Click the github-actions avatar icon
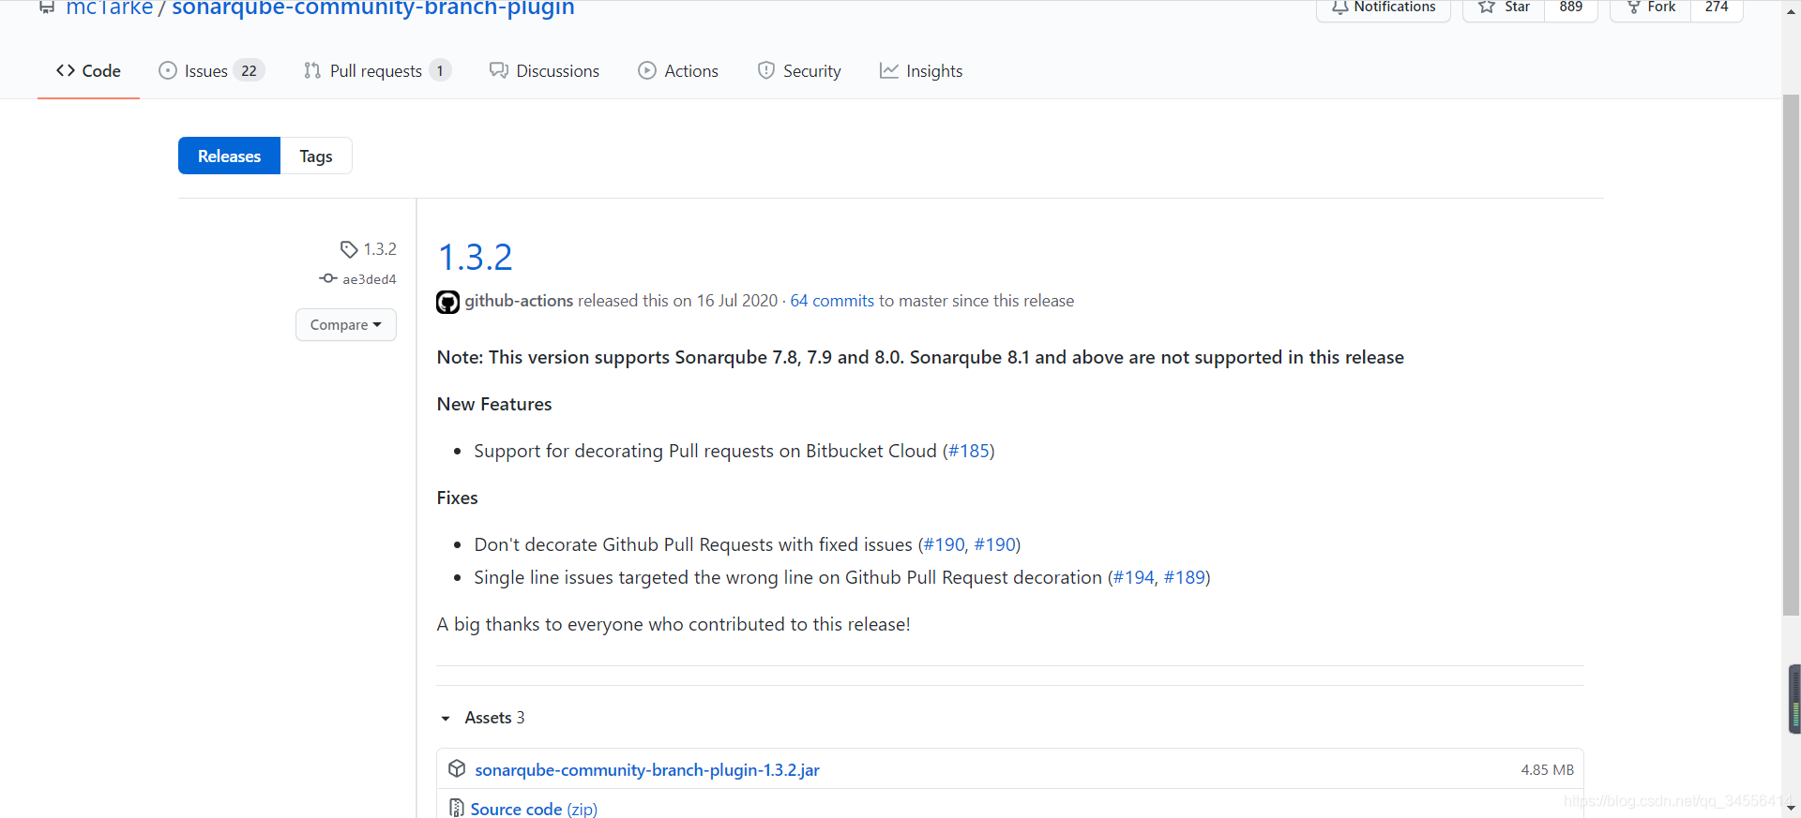This screenshot has height=818, width=1801. (x=447, y=302)
